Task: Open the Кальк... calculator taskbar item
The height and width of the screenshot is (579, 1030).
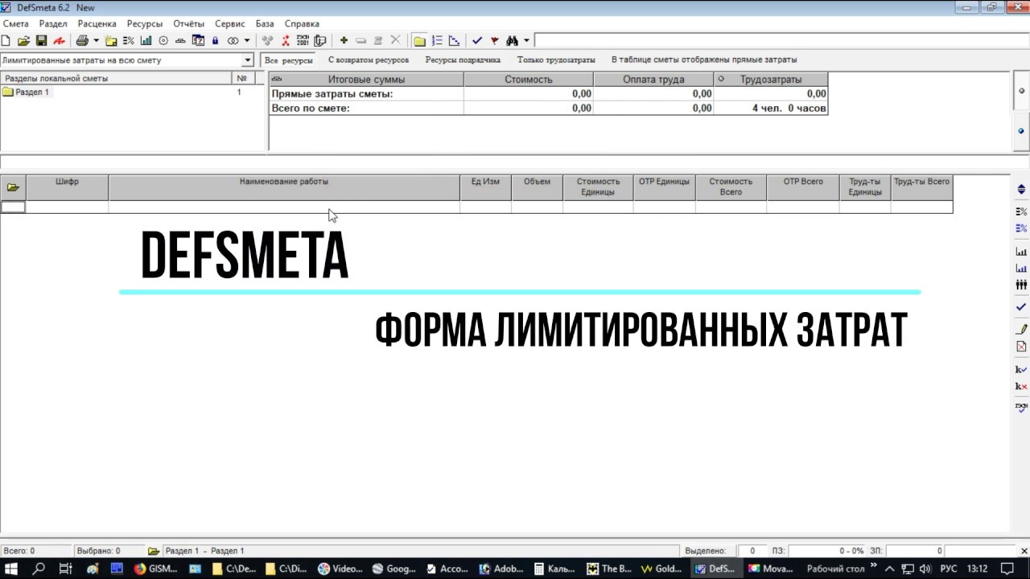Action: pyautogui.click(x=554, y=569)
